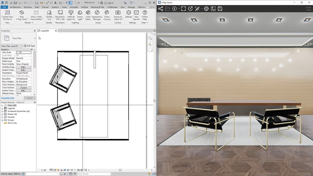Click Show / Hide Frame Buffer

(x=36, y=15)
